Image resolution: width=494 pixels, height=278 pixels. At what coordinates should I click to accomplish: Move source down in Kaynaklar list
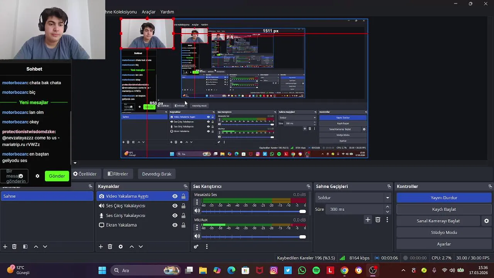[x=140, y=247]
